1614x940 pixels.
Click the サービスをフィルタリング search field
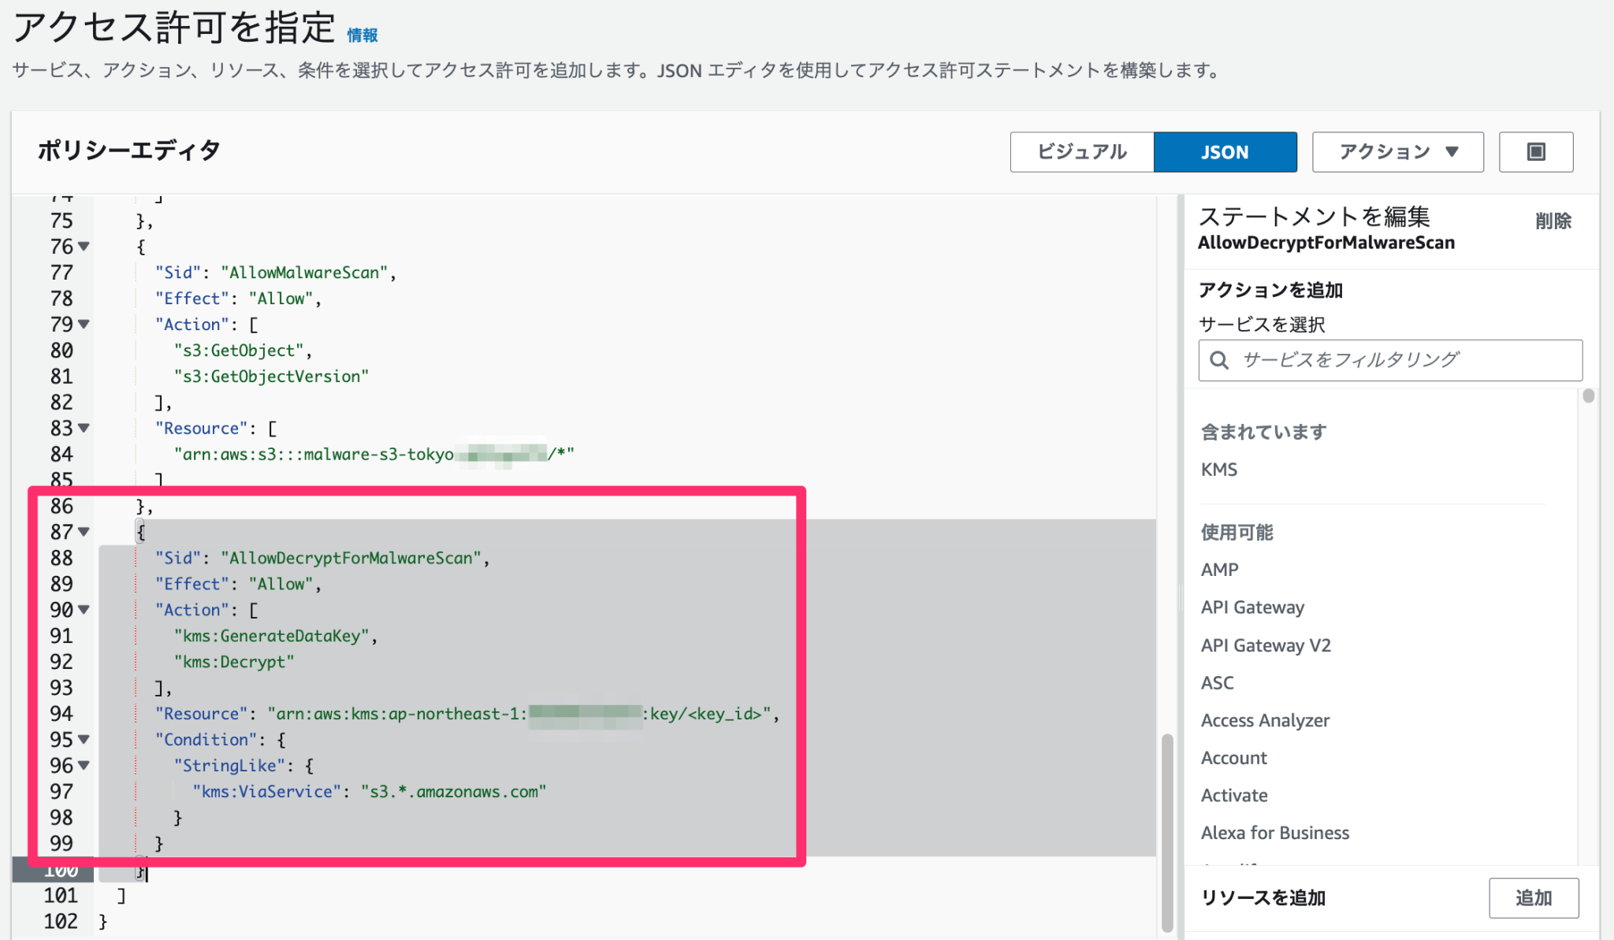coord(1389,359)
